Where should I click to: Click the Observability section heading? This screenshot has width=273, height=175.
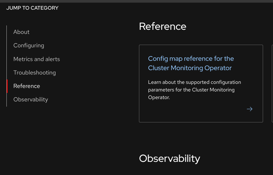(169, 158)
